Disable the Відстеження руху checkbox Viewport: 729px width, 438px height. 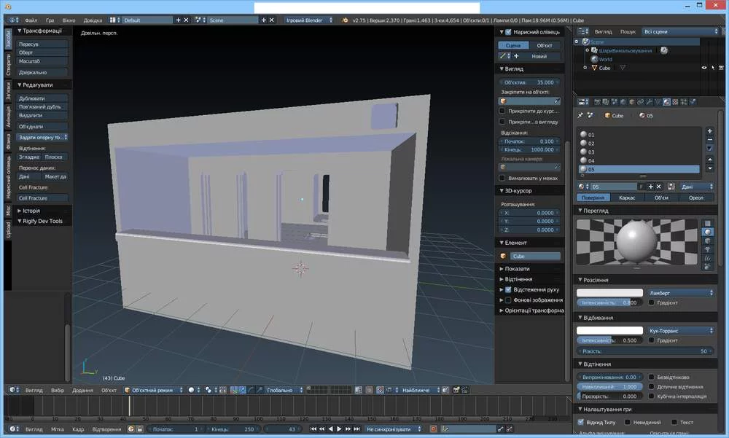pyautogui.click(x=508, y=289)
